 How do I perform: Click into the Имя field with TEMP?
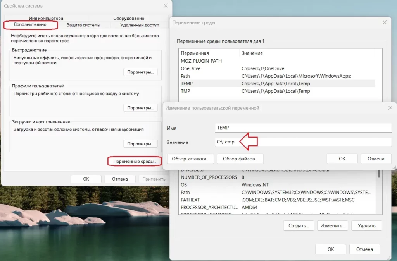coord(303,128)
